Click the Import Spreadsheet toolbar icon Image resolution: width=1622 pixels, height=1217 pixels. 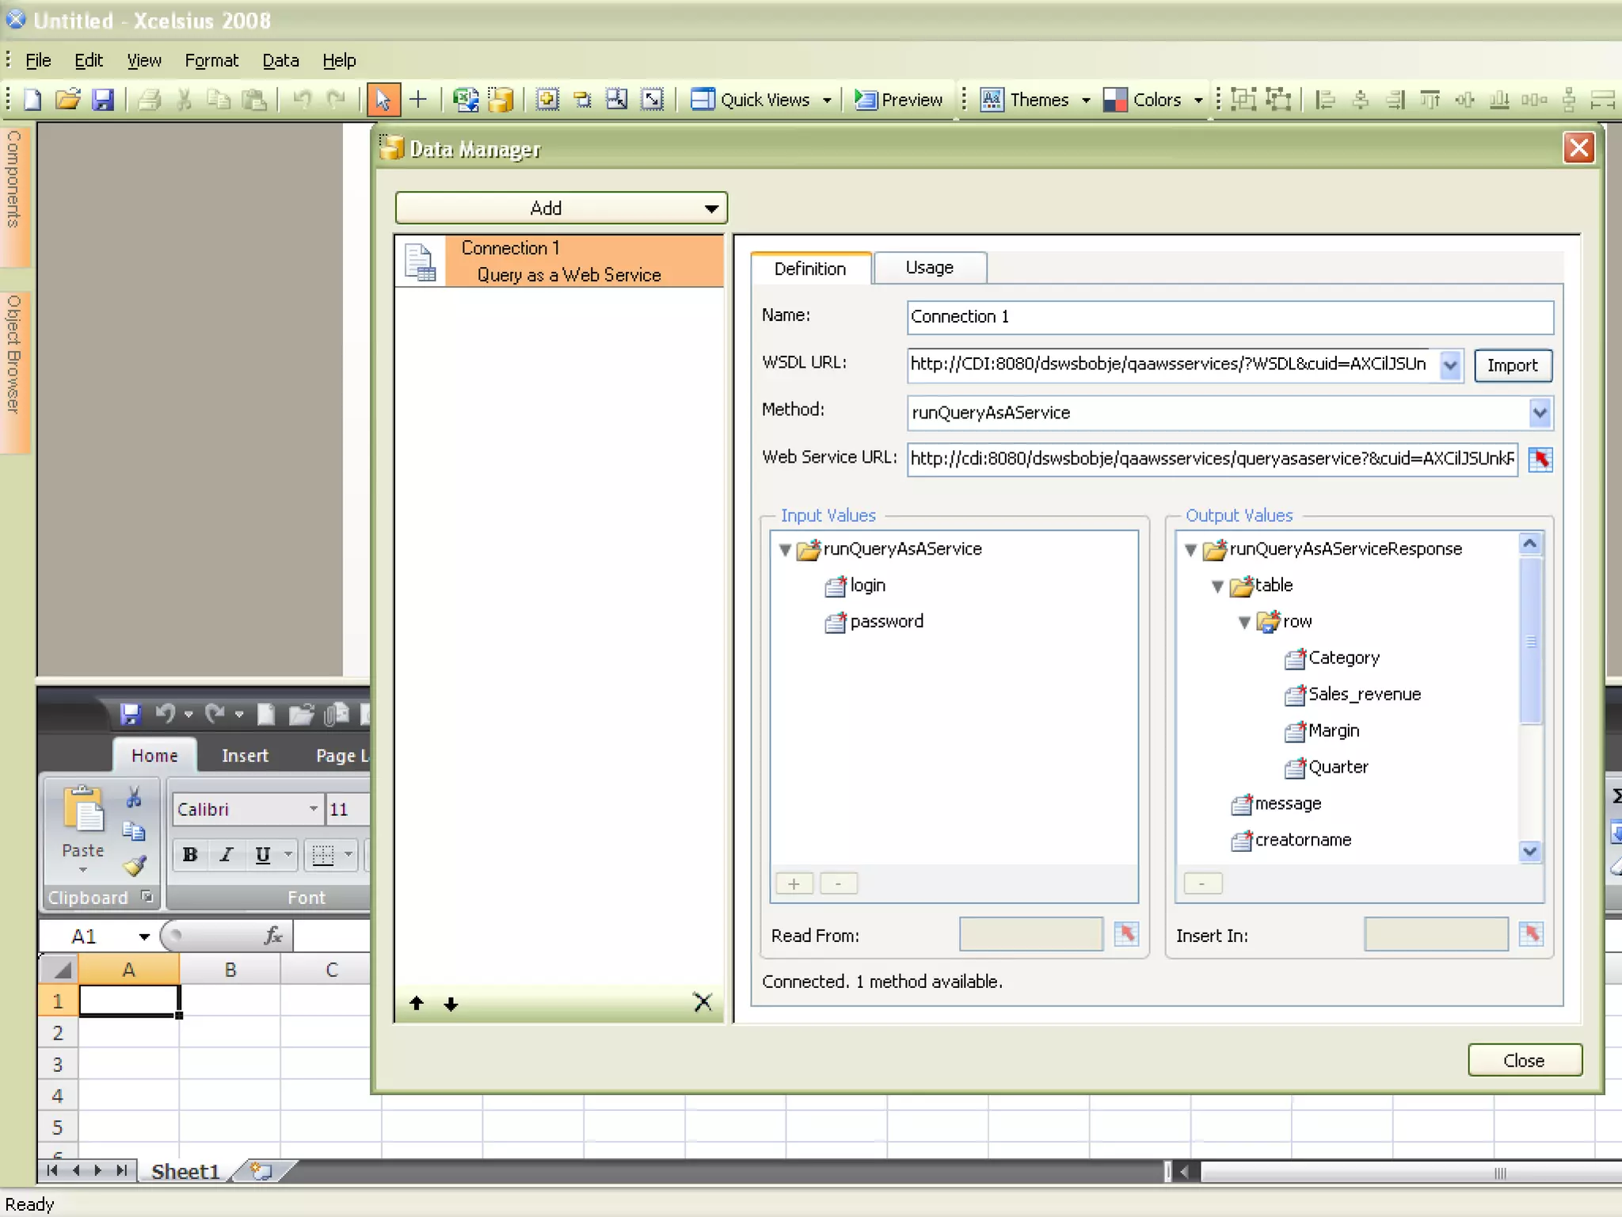(x=466, y=100)
